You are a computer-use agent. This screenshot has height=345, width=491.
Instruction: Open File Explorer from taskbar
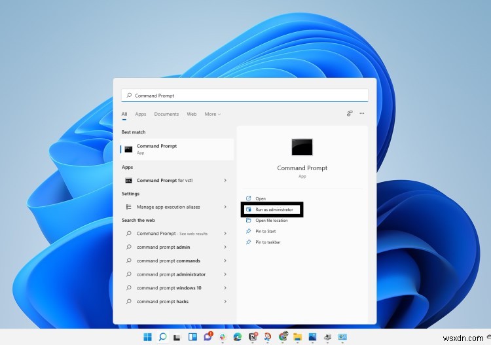click(297, 337)
